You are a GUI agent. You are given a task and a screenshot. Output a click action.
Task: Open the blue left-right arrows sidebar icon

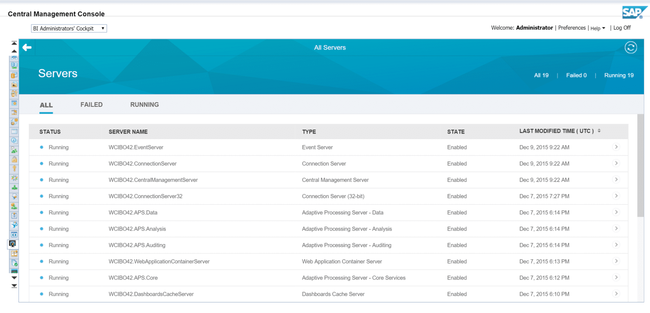tap(14, 235)
